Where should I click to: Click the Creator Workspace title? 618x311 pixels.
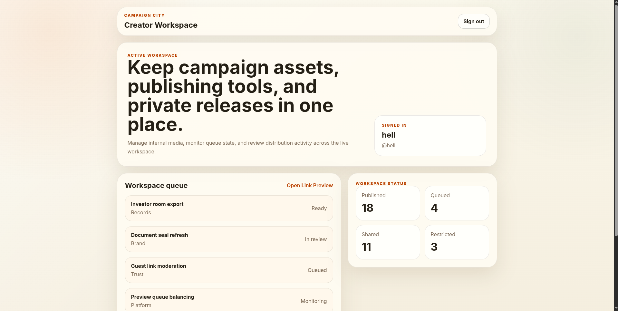161,25
